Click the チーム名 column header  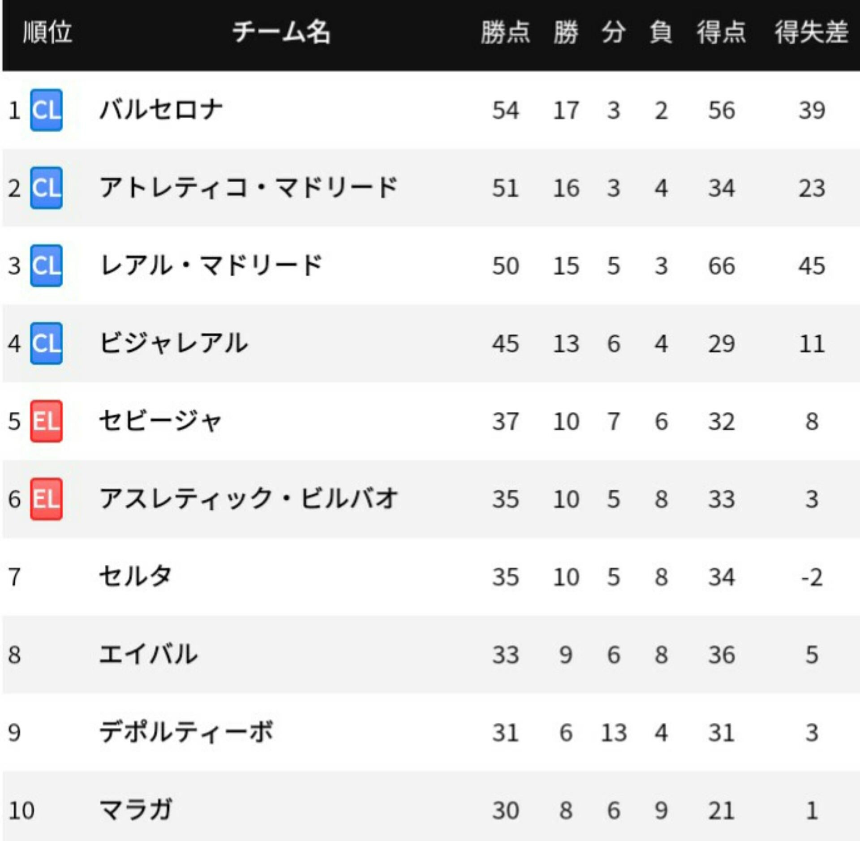click(x=281, y=32)
